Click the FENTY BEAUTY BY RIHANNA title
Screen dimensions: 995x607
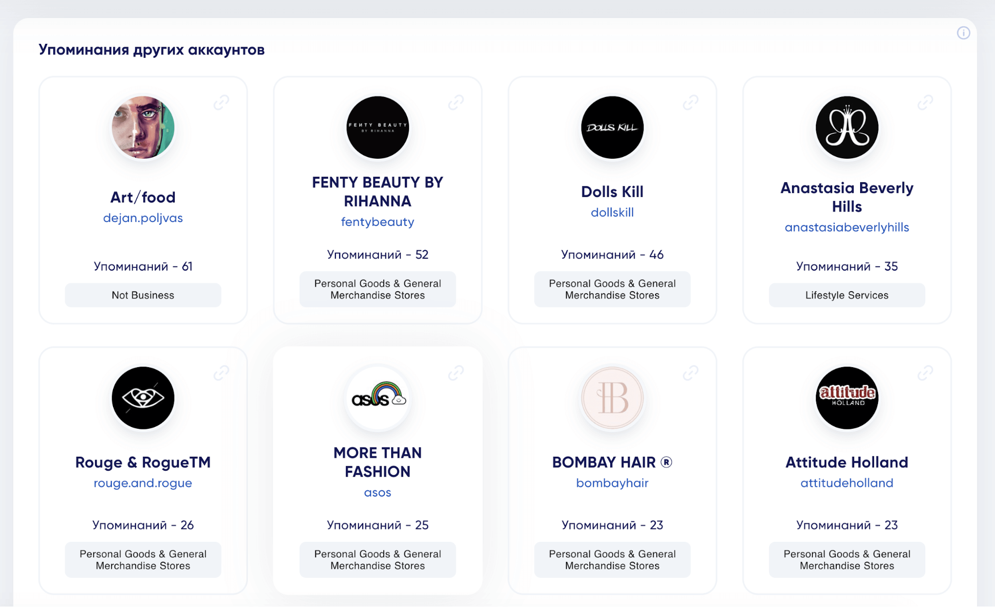click(378, 192)
